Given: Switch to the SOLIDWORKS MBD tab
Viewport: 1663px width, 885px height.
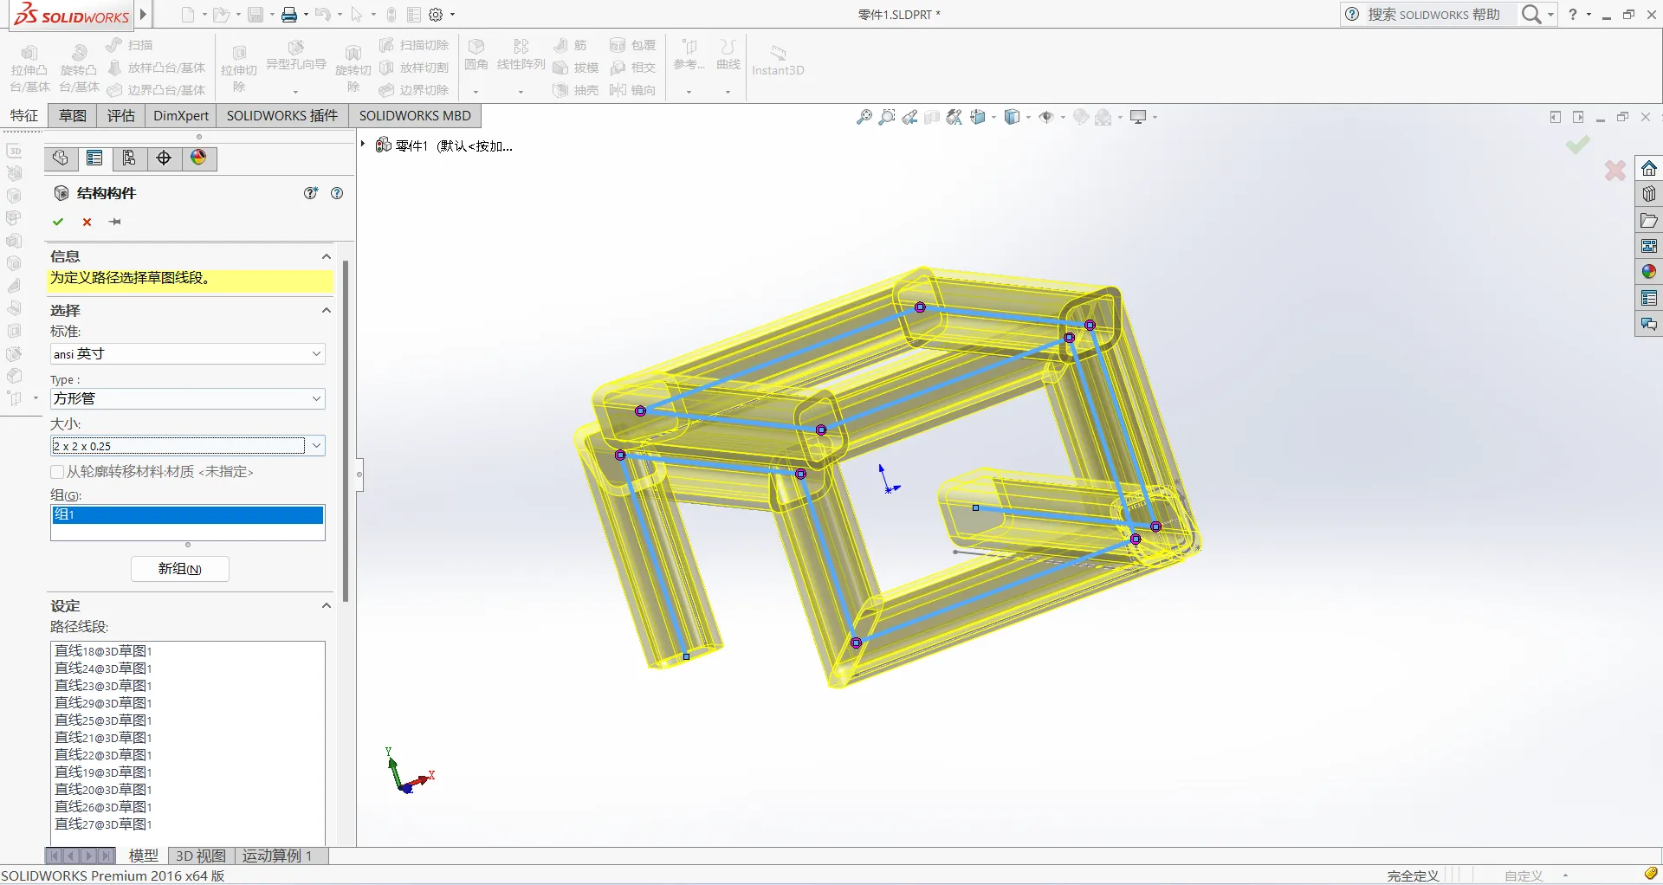Looking at the screenshot, I should (415, 116).
